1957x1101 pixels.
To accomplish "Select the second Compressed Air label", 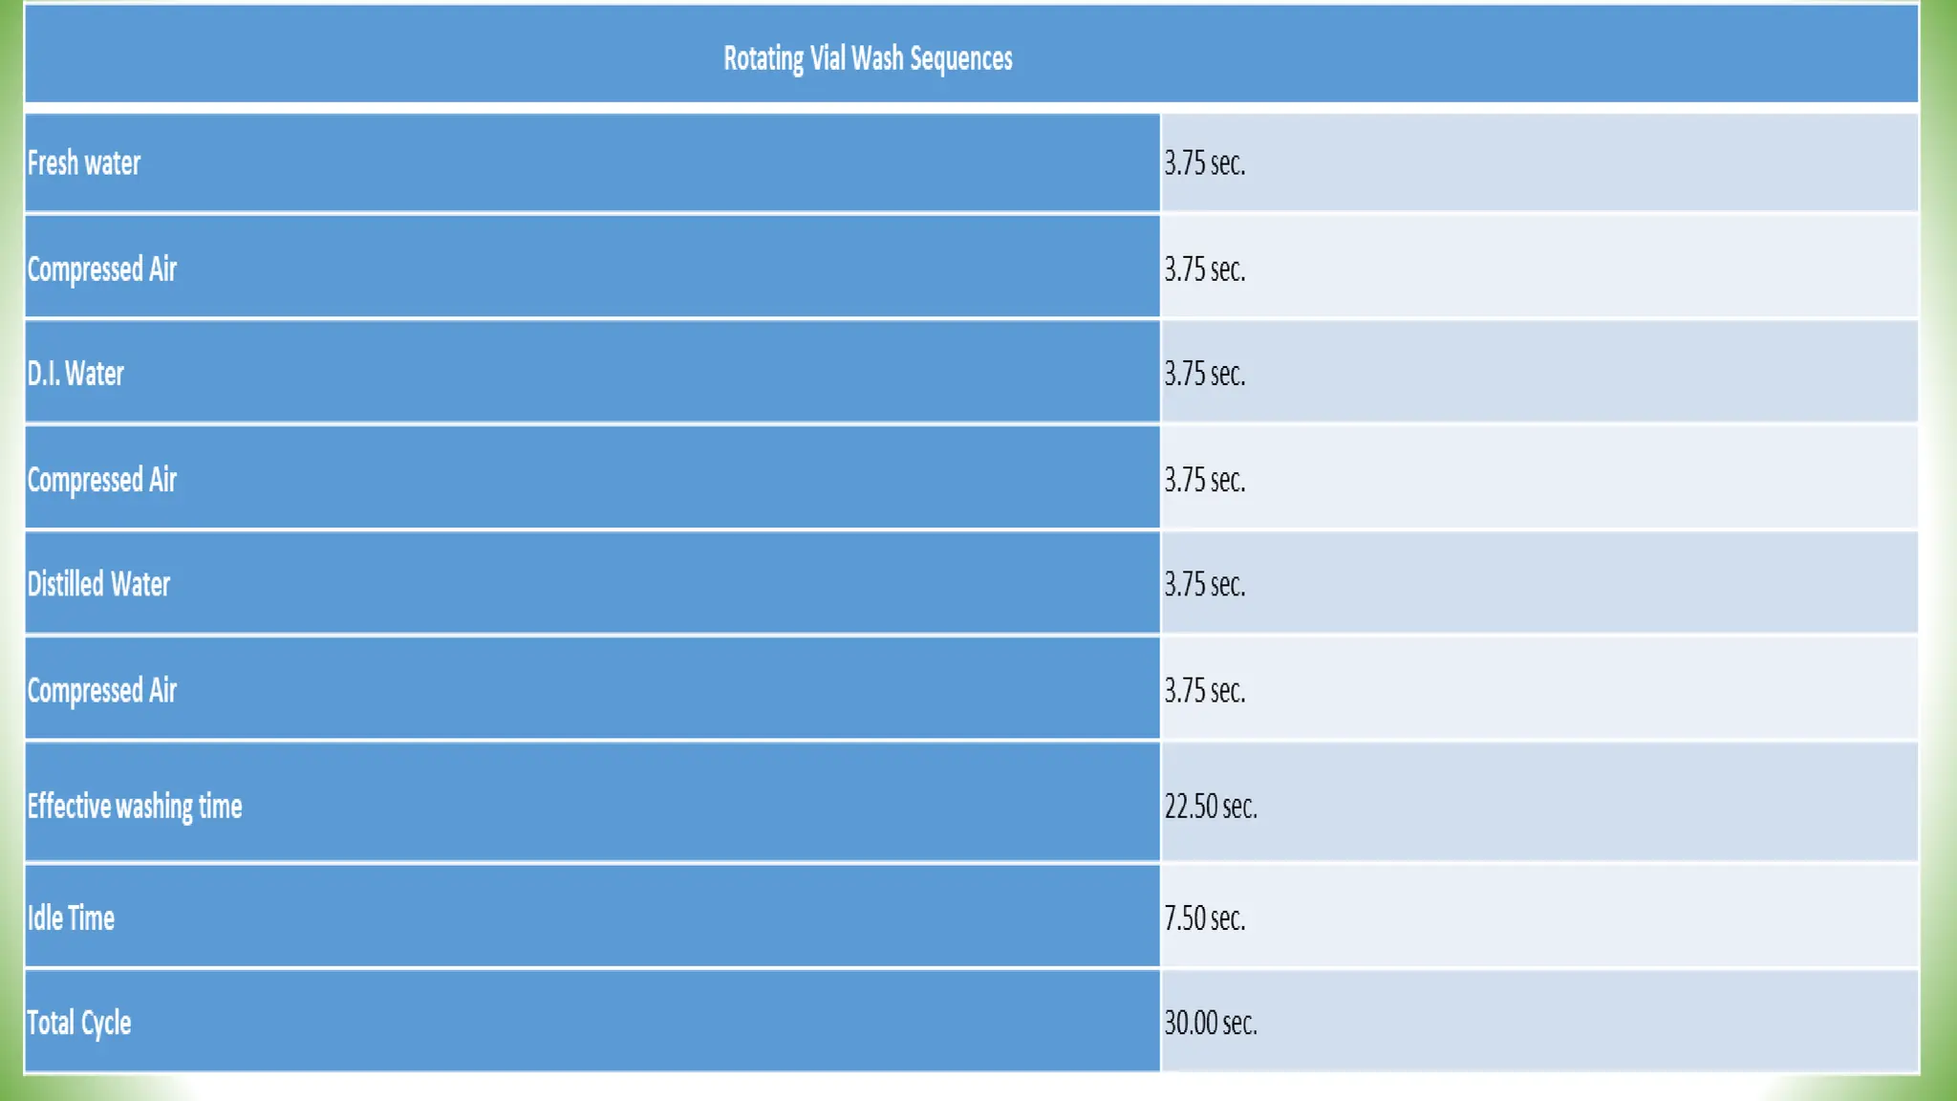I will (101, 480).
